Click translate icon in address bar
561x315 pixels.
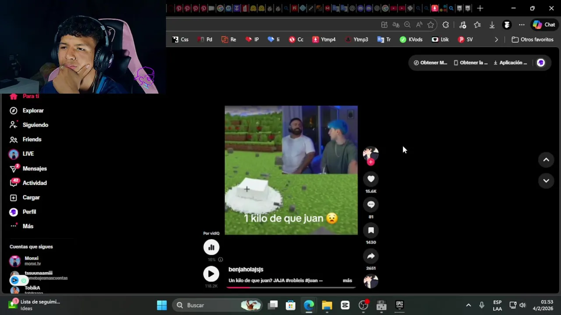coord(396,25)
